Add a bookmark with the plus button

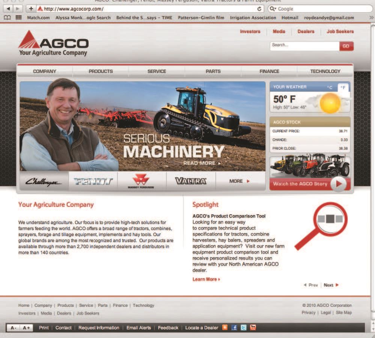[x=31, y=9]
